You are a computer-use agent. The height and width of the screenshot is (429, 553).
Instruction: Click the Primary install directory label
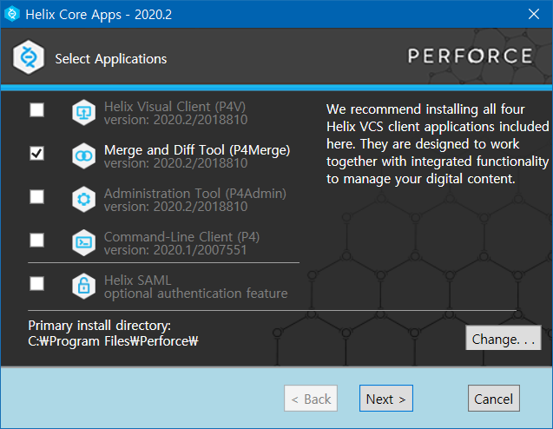(100, 326)
